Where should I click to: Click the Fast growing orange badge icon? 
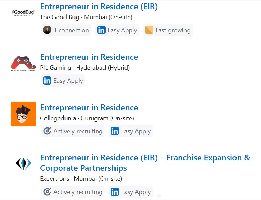tap(149, 30)
